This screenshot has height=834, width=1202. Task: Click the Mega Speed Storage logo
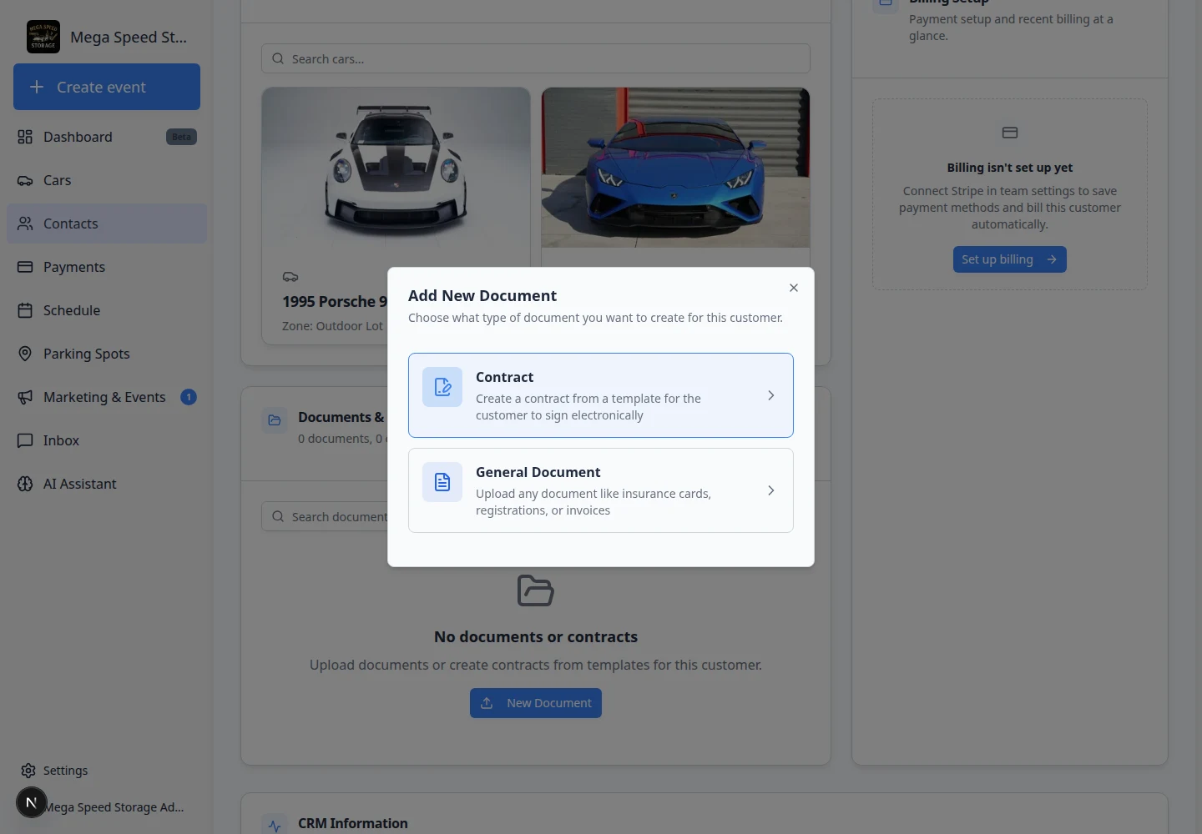click(43, 37)
